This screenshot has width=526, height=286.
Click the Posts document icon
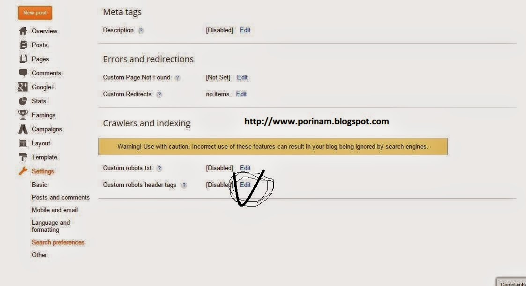(x=23, y=45)
